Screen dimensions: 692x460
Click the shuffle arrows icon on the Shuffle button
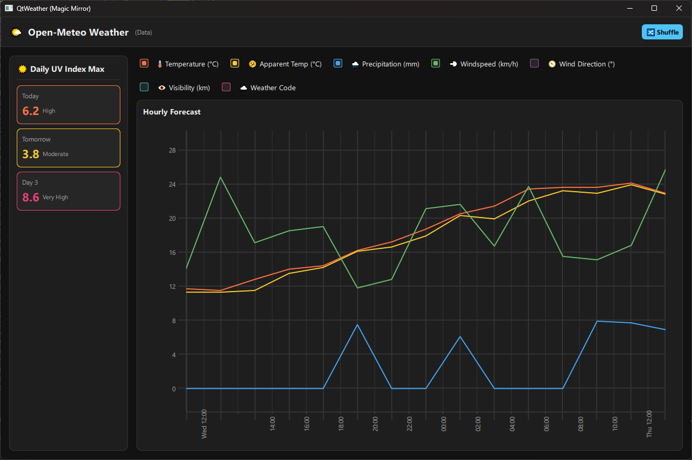click(651, 32)
